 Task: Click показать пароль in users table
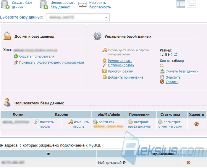point(44,124)
